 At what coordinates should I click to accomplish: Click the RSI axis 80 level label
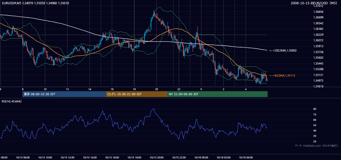315,109
